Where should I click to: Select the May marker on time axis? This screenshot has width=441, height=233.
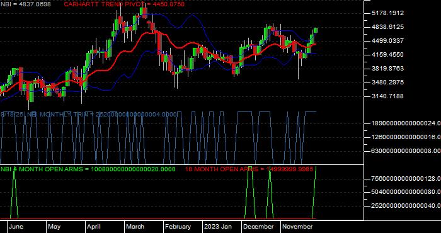tap(54, 227)
